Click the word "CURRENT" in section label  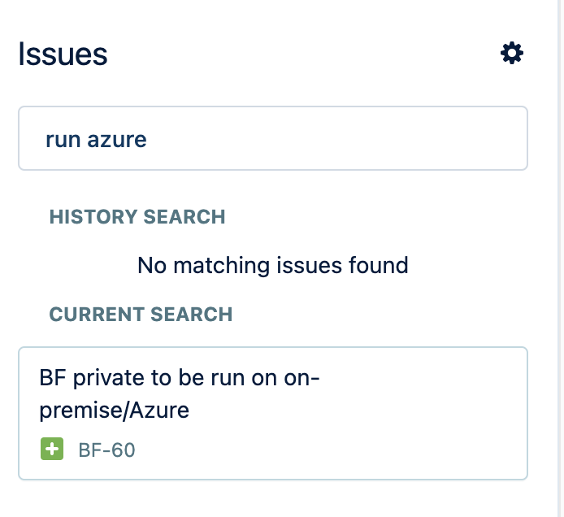coord(97,314)
